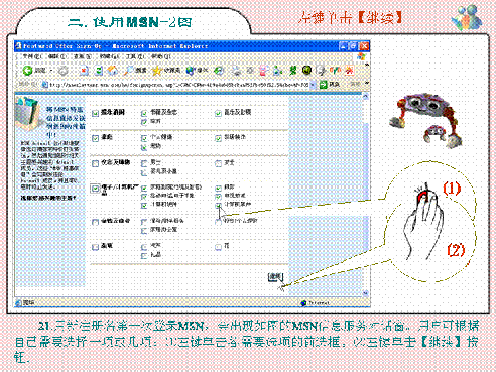Uncheck the 电视游戏 checkbox

[x=219, y=197]
